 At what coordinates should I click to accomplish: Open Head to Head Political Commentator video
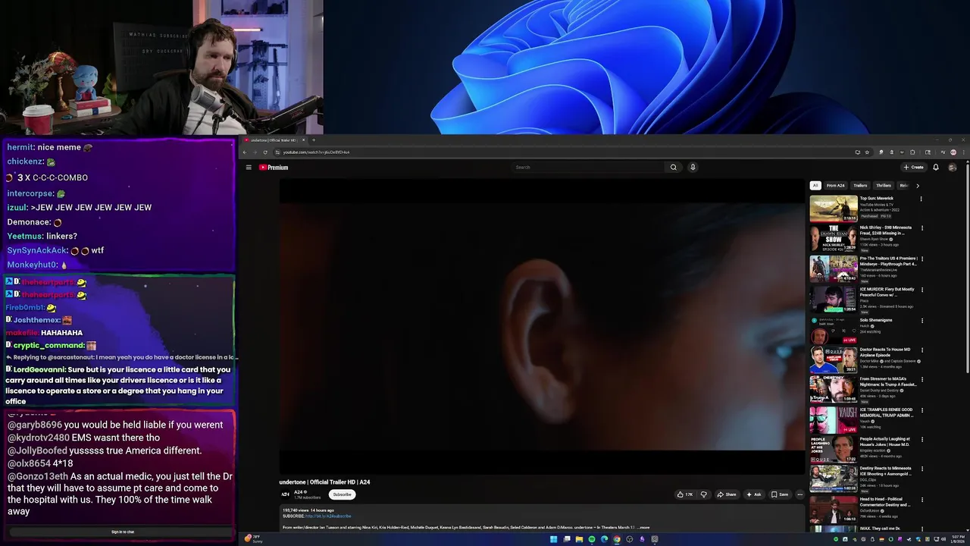[x=887, y=501]
